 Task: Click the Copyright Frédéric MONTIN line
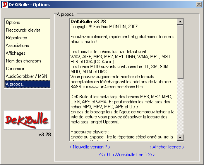pyautogui.click(x=104, y=27)
